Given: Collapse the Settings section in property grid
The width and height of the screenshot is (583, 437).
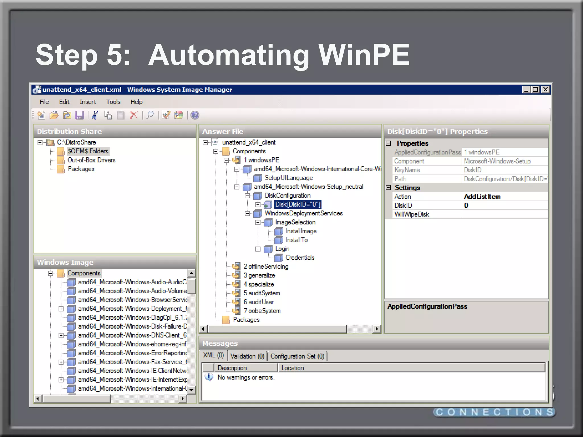Looking at the screenshot, I should coord(388,187).
